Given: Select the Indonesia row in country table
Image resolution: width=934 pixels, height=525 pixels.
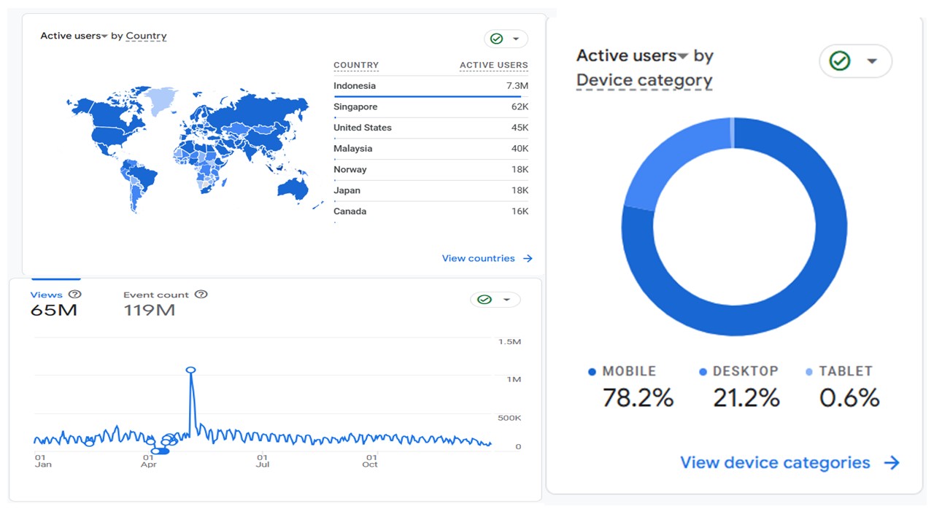Looking at the screenshot, I should click(431, 86).
